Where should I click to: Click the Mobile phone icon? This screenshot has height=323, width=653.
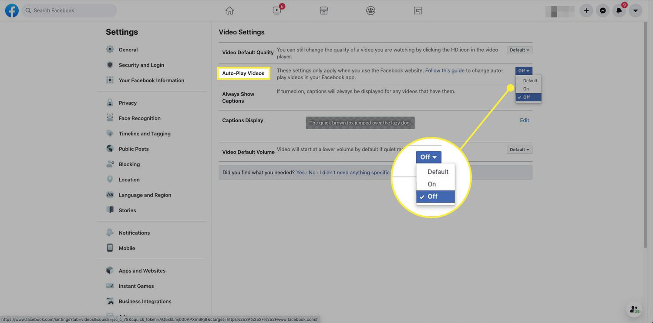pyautogui.click(x=110, y=248)
